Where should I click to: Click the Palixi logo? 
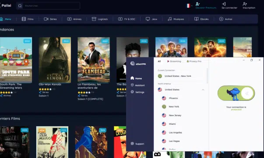click(6, 6)
